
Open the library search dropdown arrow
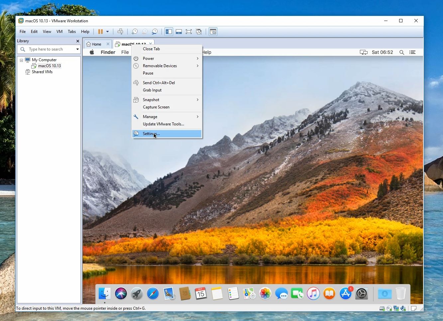pyautogui.click(x=77, y=49)
